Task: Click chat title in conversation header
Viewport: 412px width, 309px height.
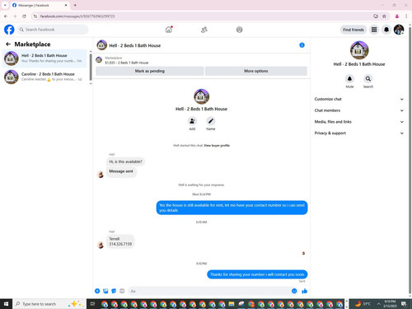Action: (135, 45)
